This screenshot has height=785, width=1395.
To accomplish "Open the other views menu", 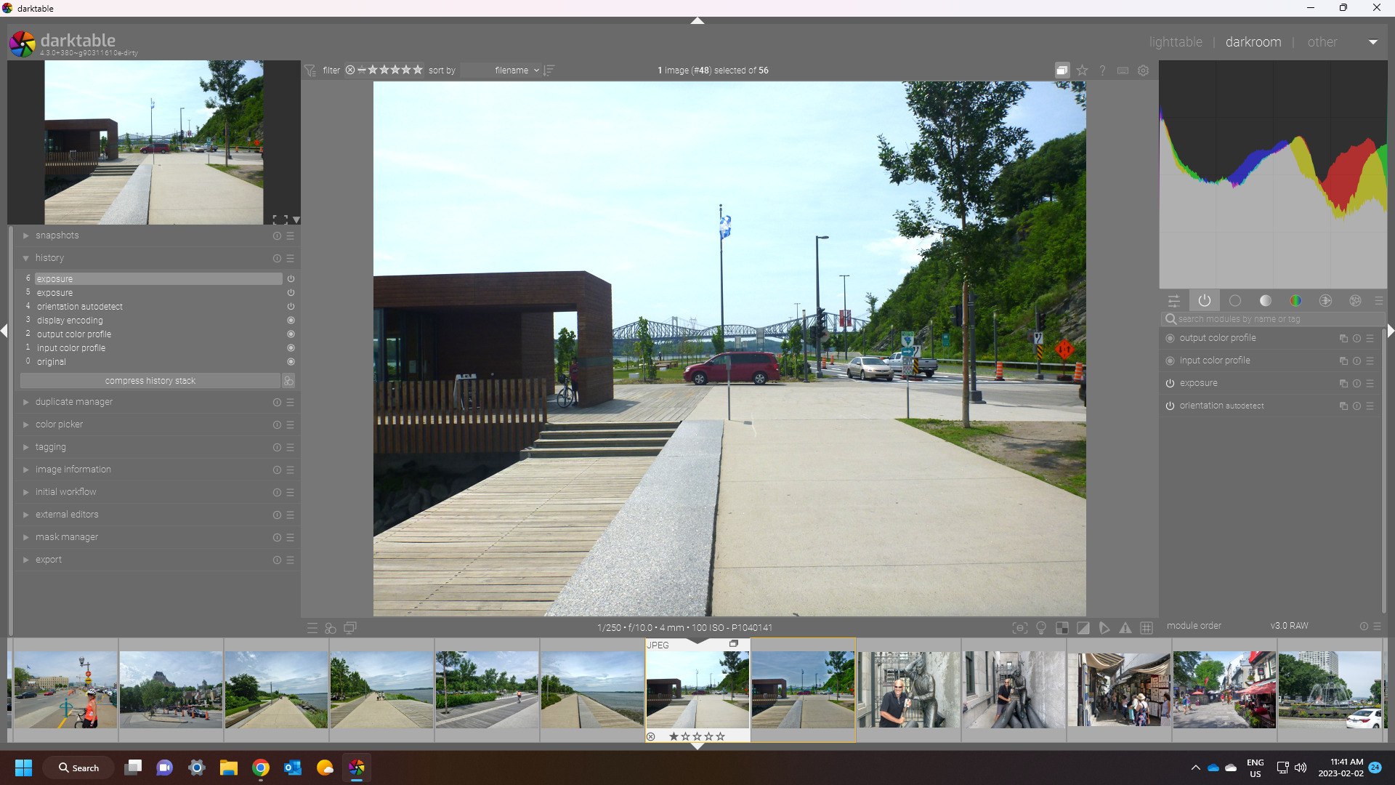I will [x=1322, y=42].
